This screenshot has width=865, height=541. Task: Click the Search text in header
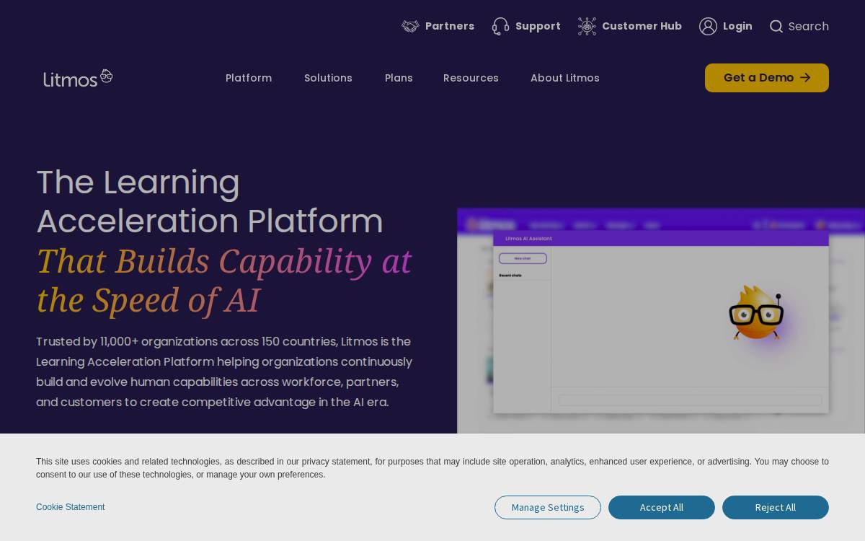coord(808,26)
